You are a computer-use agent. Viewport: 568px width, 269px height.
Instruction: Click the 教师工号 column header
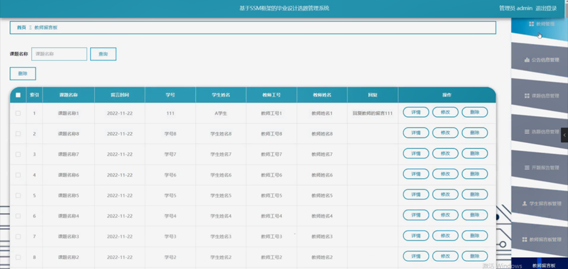tap(271, 95)
